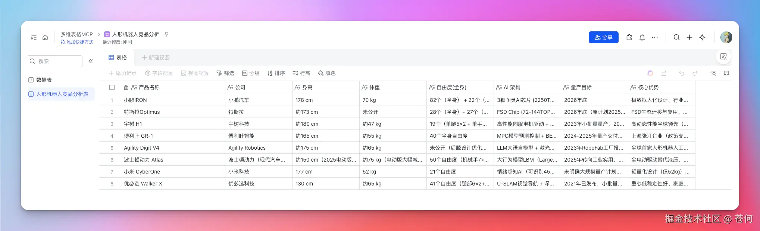Select the 小米 CyberOne cell
Screen dimensions: 760x231
tap(173, 172)
